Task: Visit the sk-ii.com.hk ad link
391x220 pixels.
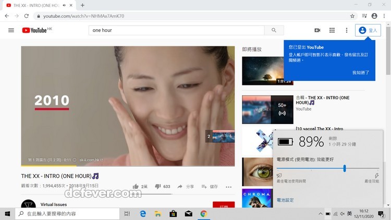Action: point(91,160)
